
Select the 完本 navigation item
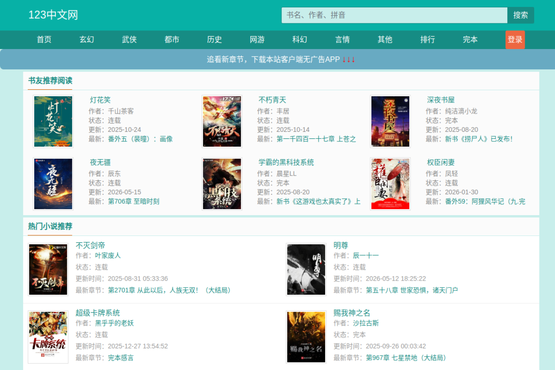pyautogui.click(x=470, y=39)
